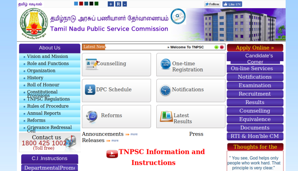Click the Thoughts for the day header
This screenshot has width=298, height=171.
pyautogui.click(x=255, y=147)
